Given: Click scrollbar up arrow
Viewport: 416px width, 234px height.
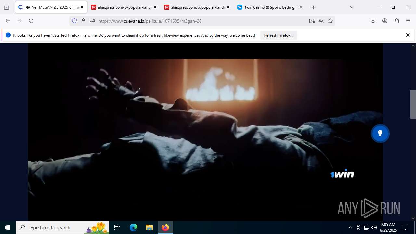Looking at the screenshot, I should 413,46.
